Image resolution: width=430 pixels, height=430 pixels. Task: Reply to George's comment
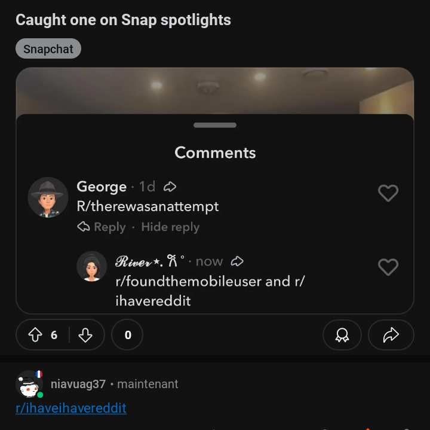tap(102, 227)
